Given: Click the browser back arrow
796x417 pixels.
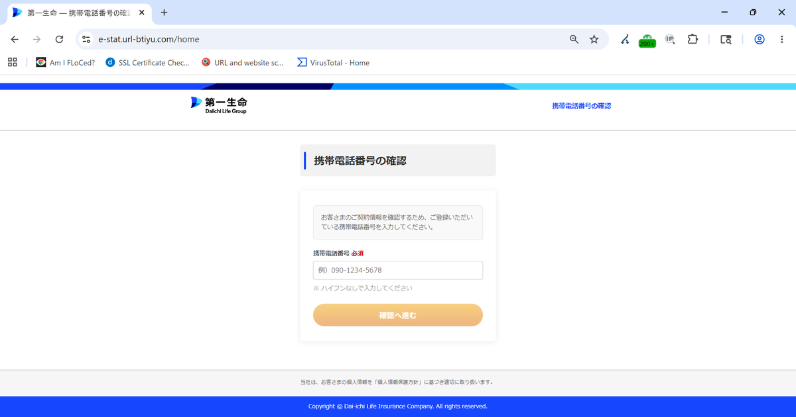Looking at the screenshot, I should [x=15, y=39].
